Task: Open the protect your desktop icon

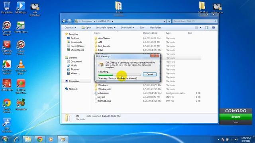Action: point(217,8)
